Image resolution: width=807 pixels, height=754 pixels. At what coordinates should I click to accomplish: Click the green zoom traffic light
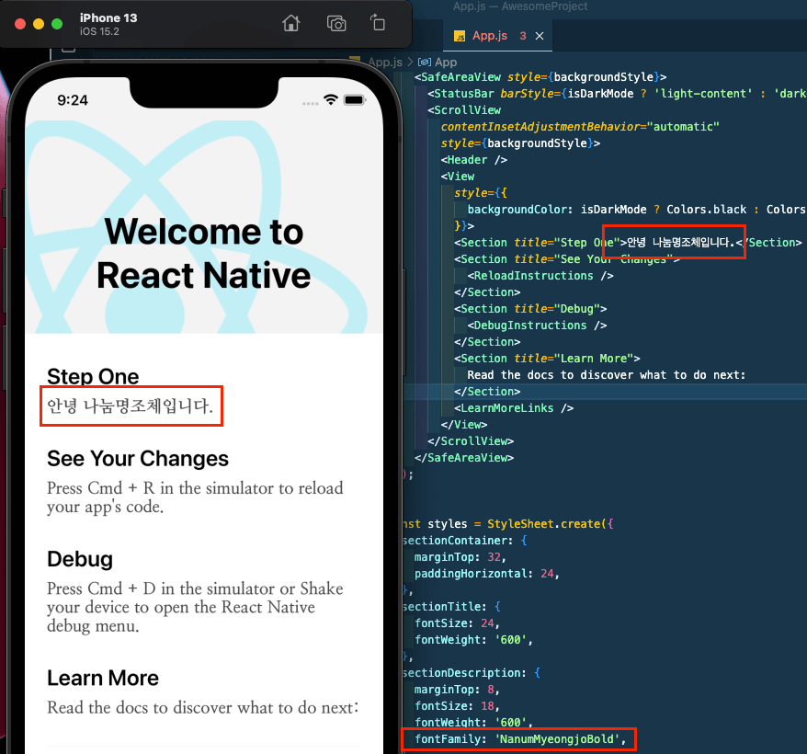click(57, 24)
